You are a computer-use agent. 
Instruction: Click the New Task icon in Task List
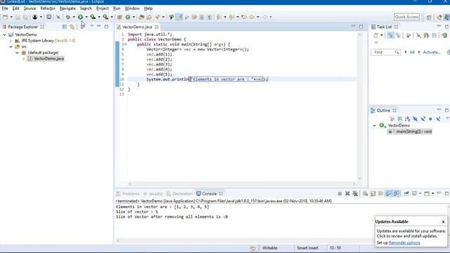(375, 36)
